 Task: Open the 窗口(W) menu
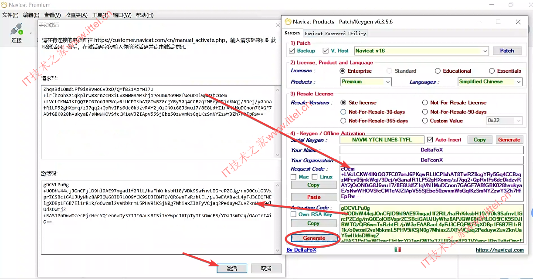(x=122, y=15)
